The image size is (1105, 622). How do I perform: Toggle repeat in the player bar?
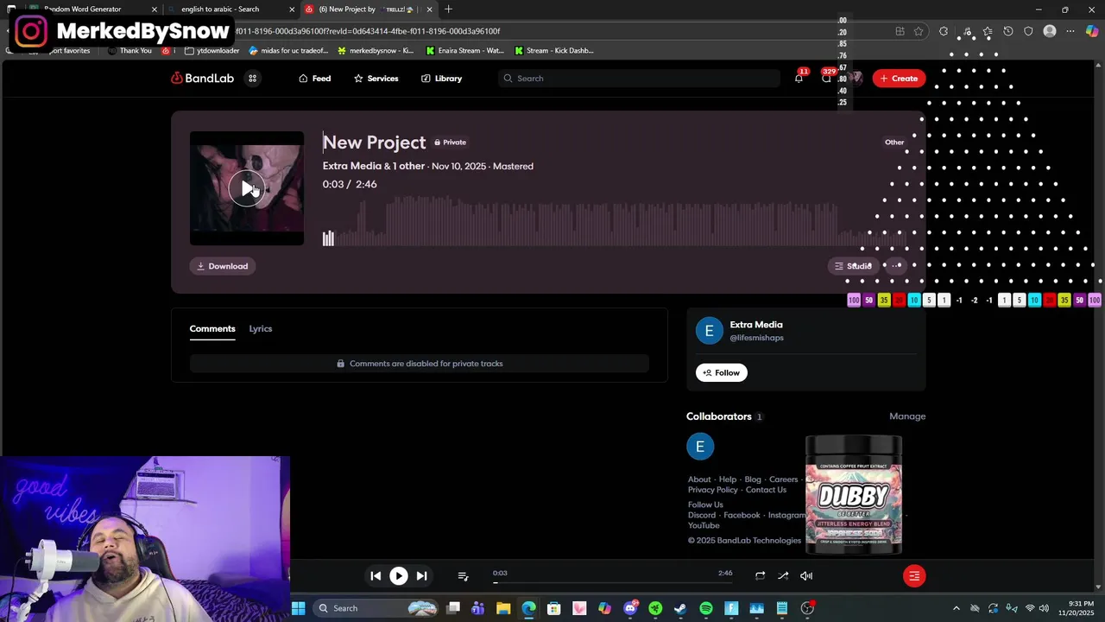(760, 575)
